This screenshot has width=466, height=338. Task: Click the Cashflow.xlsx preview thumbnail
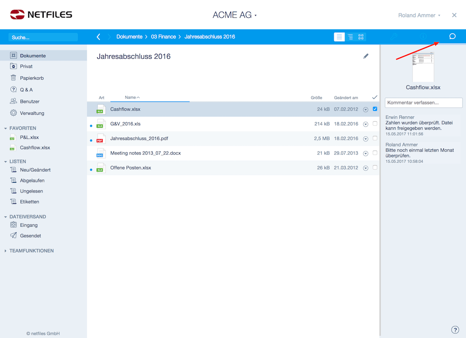(423, 67)
